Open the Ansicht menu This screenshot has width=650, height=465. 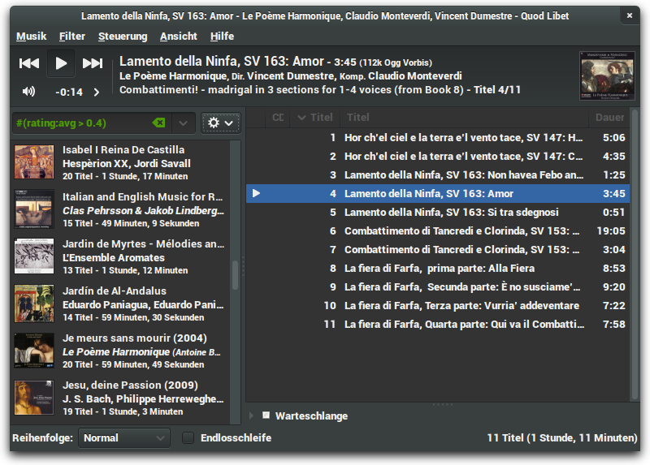179,37
